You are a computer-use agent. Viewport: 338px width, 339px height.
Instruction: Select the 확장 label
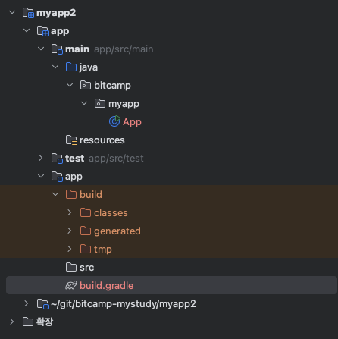pos(45,322)
